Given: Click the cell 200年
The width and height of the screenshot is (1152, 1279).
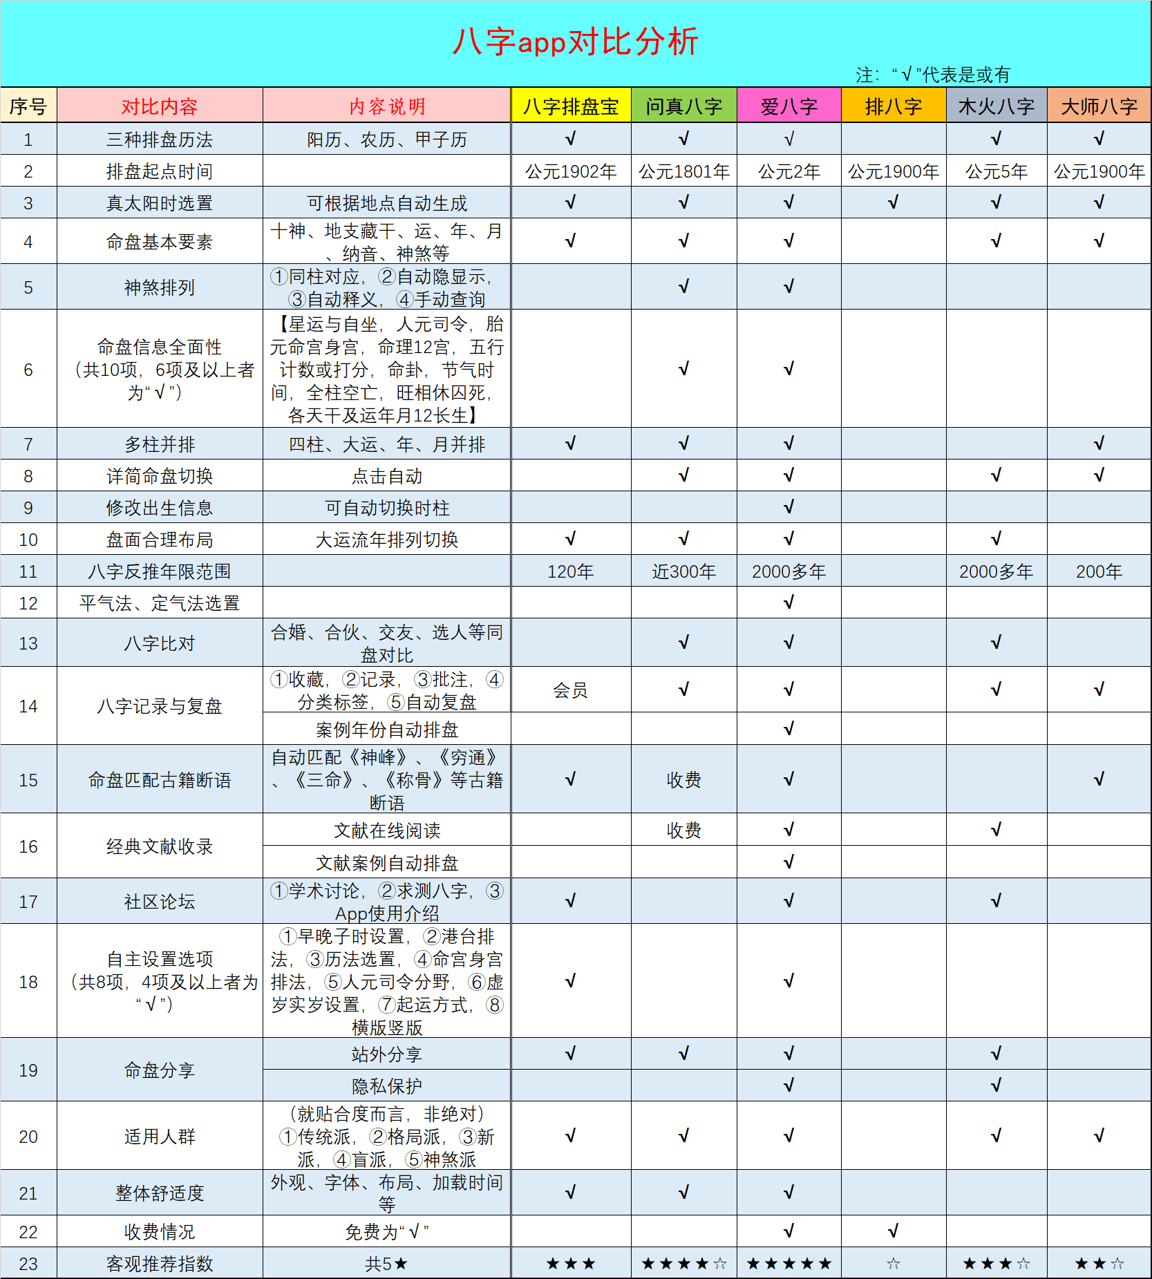Looking at the screenshot, I should coord(1099,571).
